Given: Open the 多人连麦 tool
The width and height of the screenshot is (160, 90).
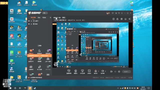Looking at the screenshot, I should [39, 68].
